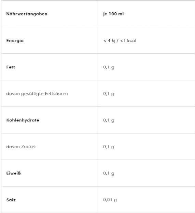
Task: Click the Salz row label
Action: [x=11, y=200]
